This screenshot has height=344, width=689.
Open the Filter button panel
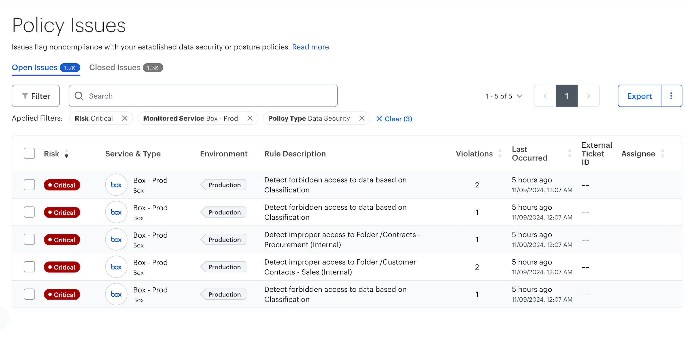(x=36, y=96)
